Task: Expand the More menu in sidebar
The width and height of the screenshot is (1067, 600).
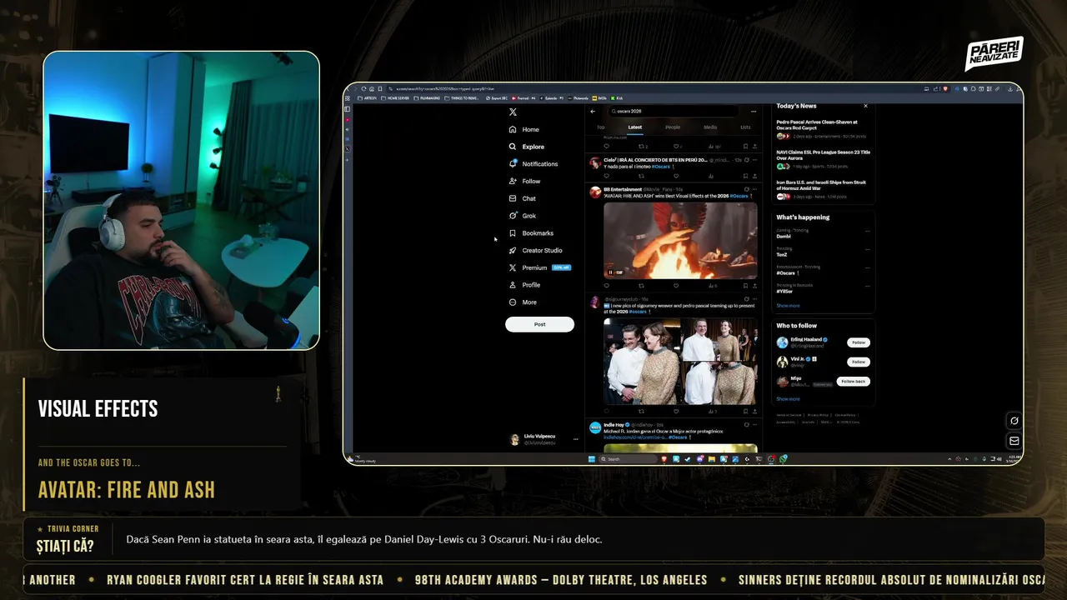Action: point(523,302)
